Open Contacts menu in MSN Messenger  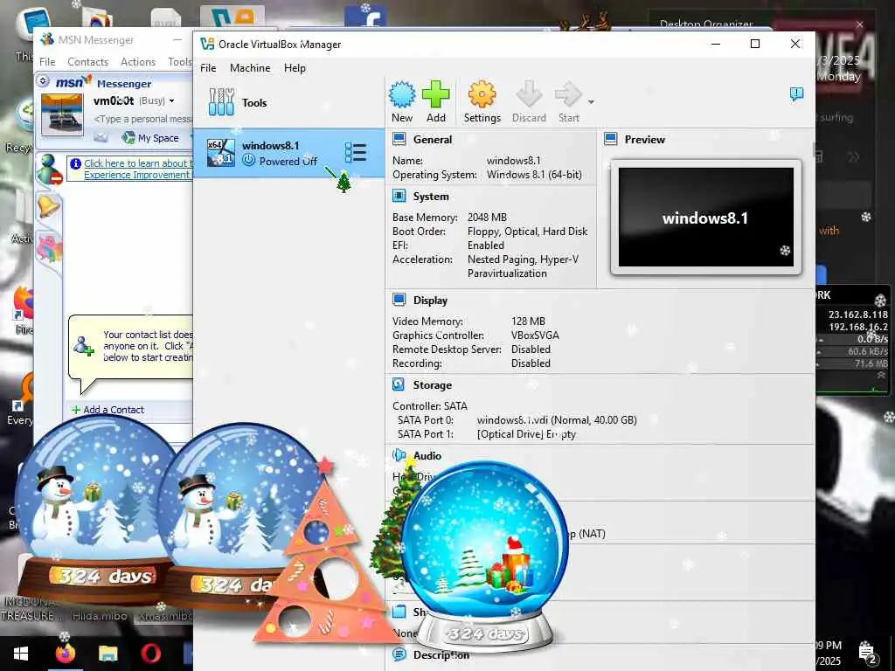pos(87,62)
